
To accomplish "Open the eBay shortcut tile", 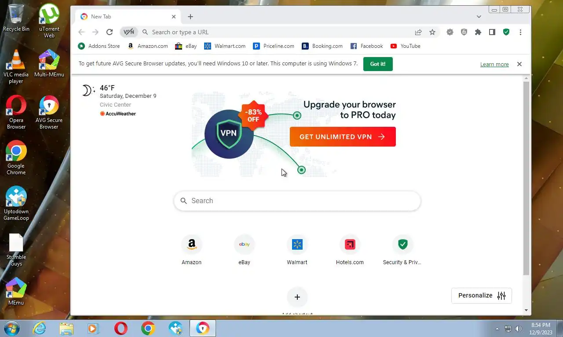I will tap(244, 250).
